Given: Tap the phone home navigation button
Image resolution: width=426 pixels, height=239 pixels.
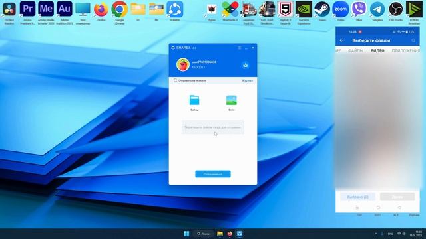Looking at the screenshot, I should 378,208.
